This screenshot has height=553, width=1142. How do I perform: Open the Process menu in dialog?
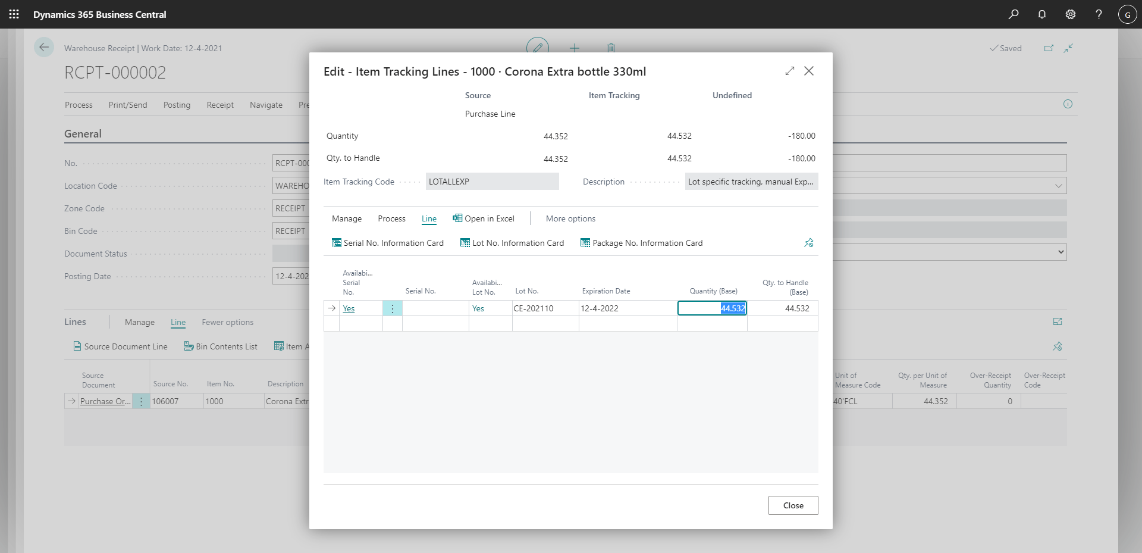click(x=391, y=218)
